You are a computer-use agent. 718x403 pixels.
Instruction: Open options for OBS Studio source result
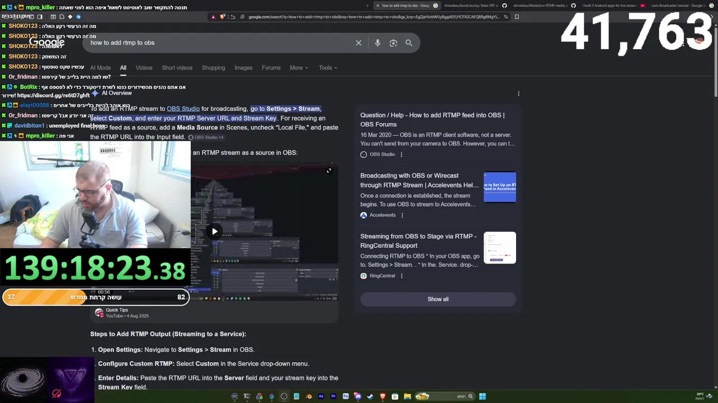[401, 154]
